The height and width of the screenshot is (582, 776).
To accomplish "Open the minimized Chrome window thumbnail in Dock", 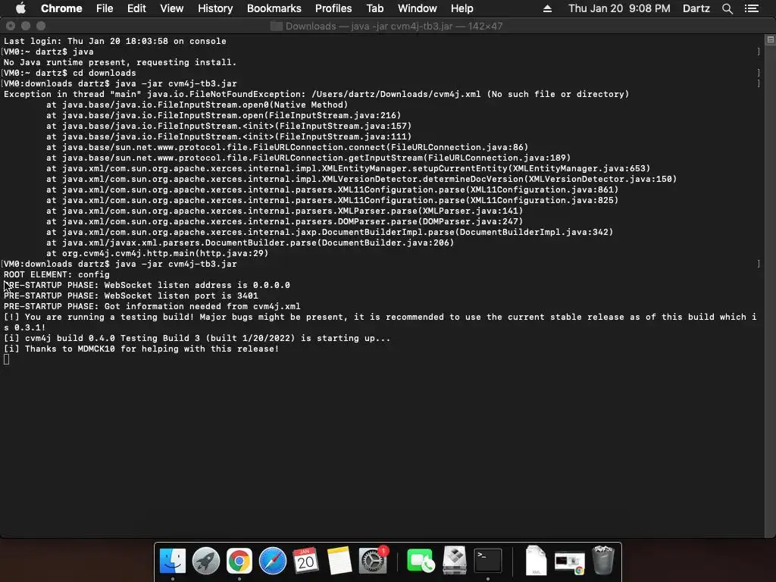I will tap(569, 562).
